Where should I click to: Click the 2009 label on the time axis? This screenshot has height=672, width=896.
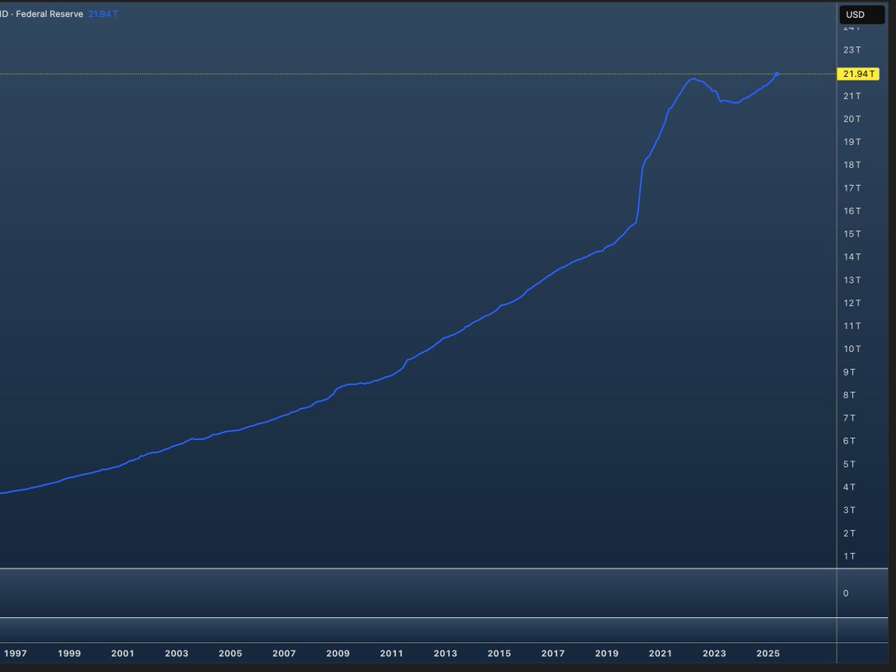point(338,653)
